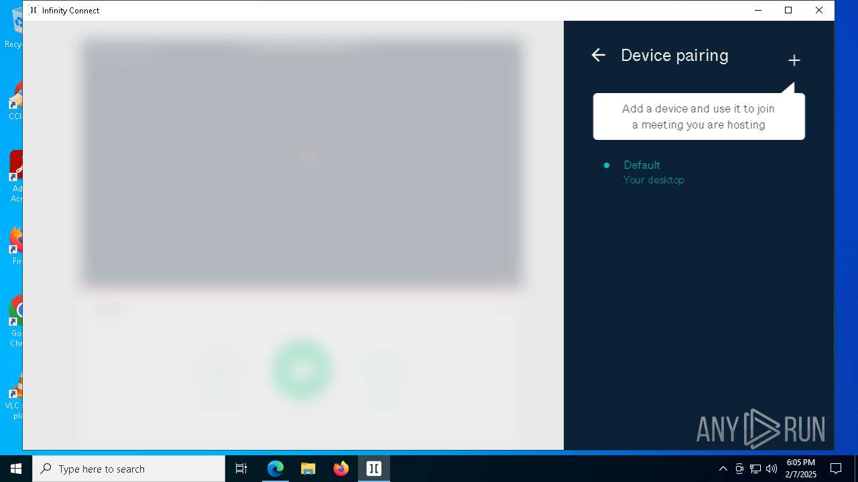858x482 pixels.
Task: Go back using the Device pairing arrow
Action: click(599, 56)
